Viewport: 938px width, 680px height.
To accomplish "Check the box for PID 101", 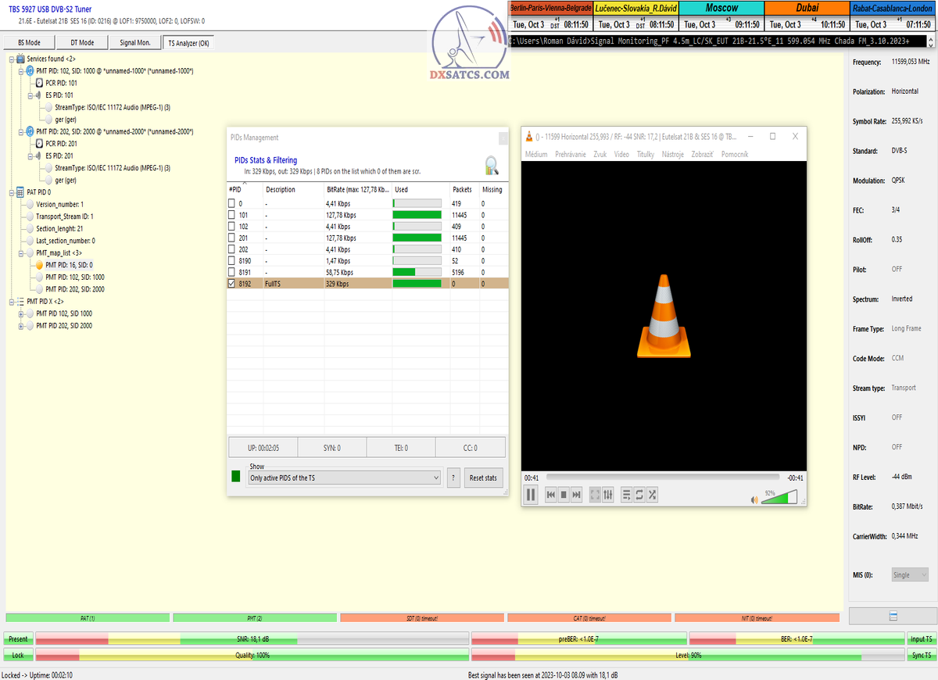I will point(231,215).
